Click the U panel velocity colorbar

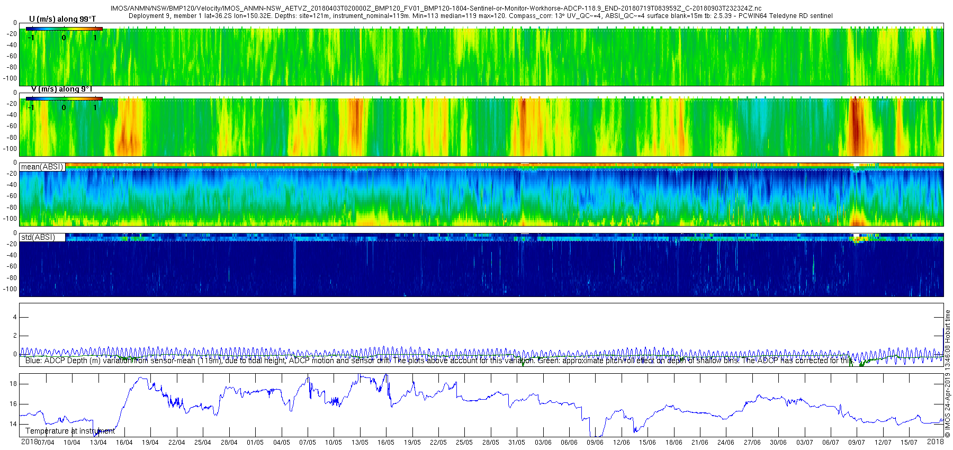pyautogui.click(x=64, y=29)
